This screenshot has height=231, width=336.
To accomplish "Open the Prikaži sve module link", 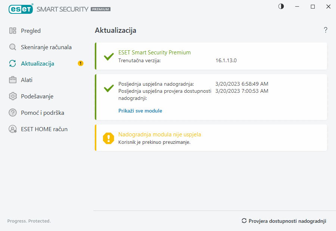I will point(140,111).
